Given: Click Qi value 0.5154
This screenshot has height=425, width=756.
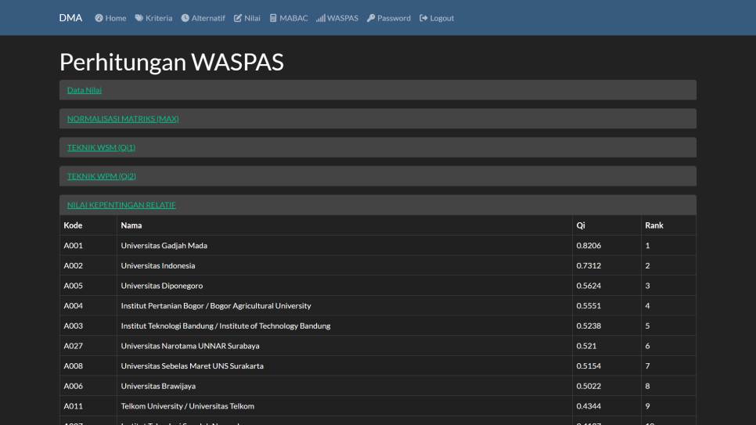Looking at the screenshot, I should pyautogui.click(x=589, y=366).
